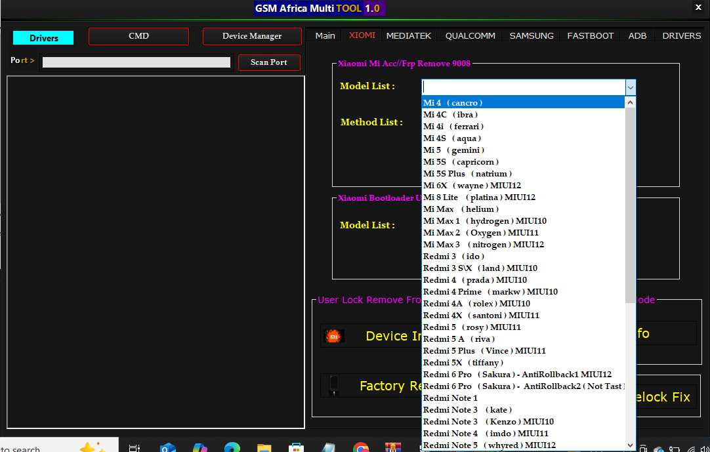Viewport: 710px width, 452px height.
Task: Go to the FASTBOOT tab
Action: click(x=591, y=35)
